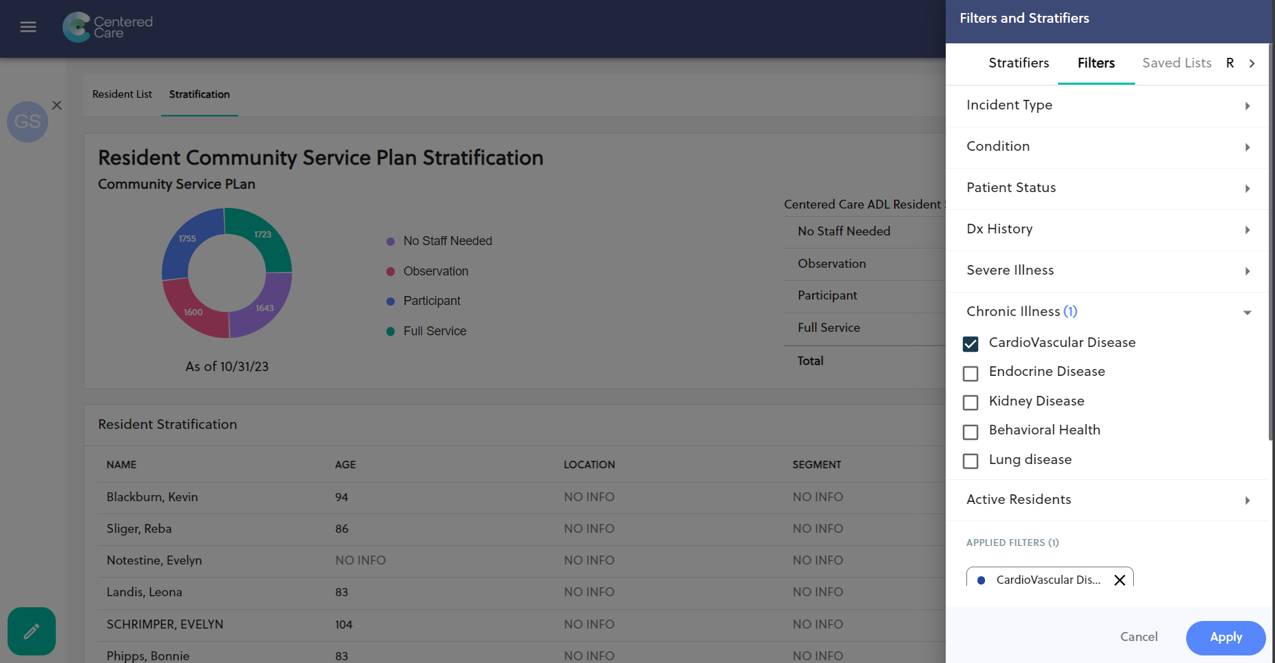
Task: Switch to the Resident List tab
Action: 122,94
